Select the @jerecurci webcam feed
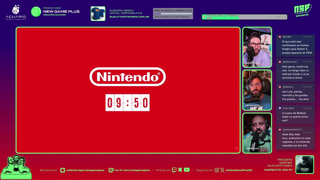This screenshot has width=320, height=180. pyautogui.click(x=257, y=133)
